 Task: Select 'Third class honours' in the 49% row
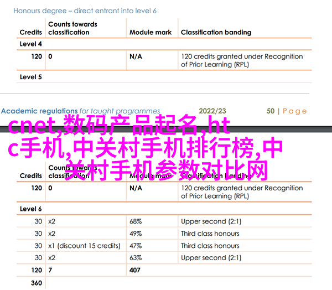point(210,234)
